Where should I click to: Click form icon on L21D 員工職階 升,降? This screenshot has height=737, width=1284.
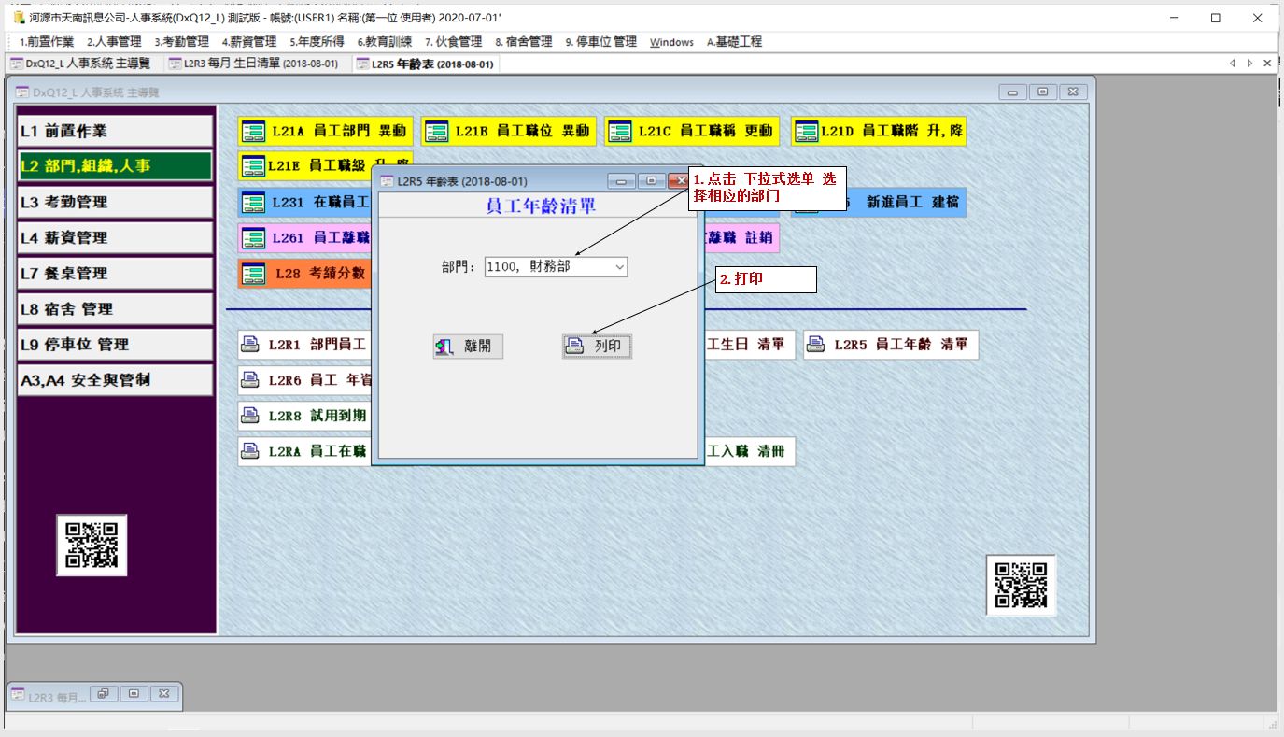[x=806, y=132]
